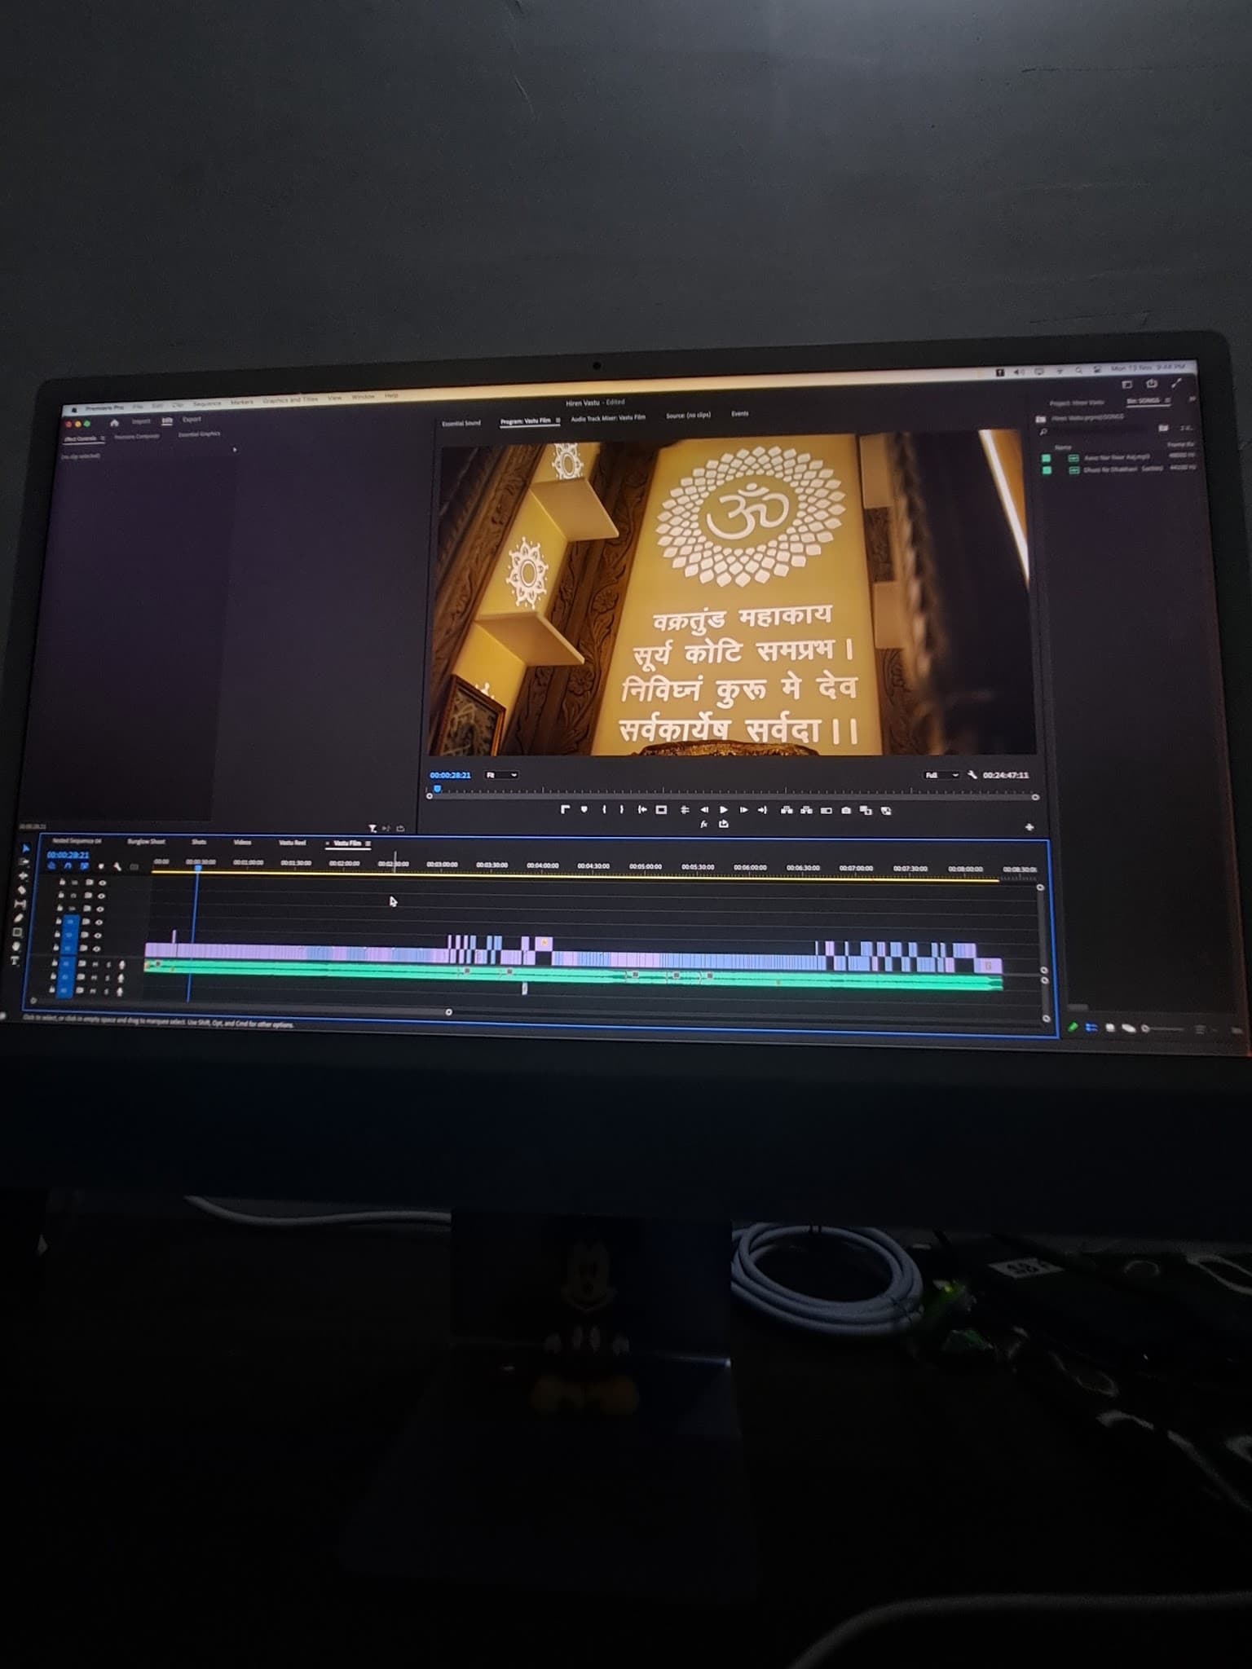Viewport: 1252px width, 1669px height.
Task: Select the Pen tool in the toolbar
Action: point(19,918)
